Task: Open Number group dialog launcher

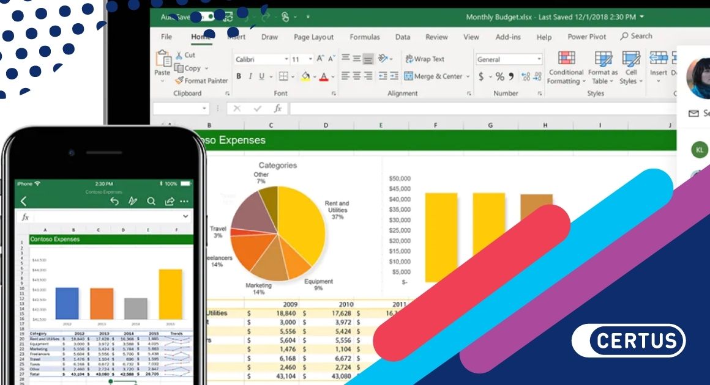Action: [540, 94]
